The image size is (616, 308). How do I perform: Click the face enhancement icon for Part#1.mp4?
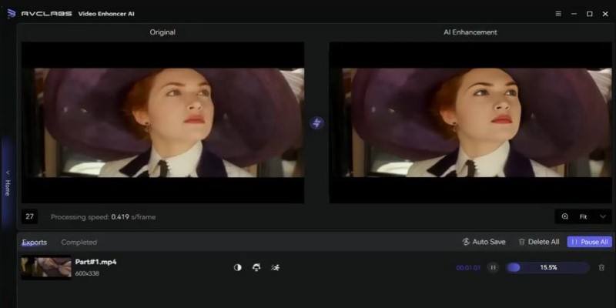point(256,267)
